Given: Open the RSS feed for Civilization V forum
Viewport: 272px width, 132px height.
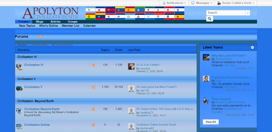Looking at the screenshot, I should coord(93,87).
